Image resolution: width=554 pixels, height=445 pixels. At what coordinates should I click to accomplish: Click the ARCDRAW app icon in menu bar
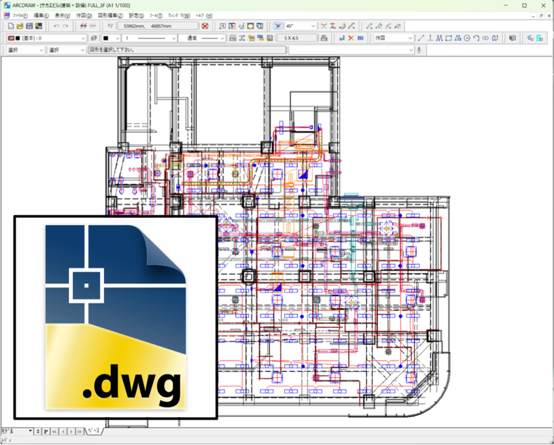(7, 16)
